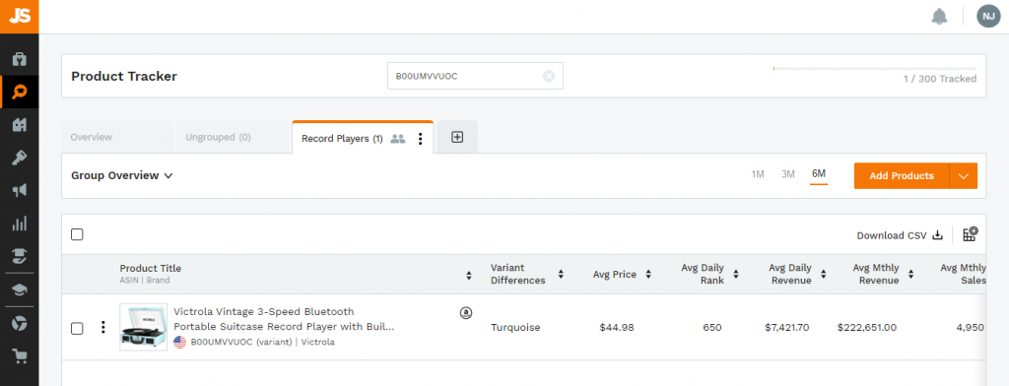Open the Jungle Scout JS logo home
The height and width of the screenshot is (386, 1009).
20,16
